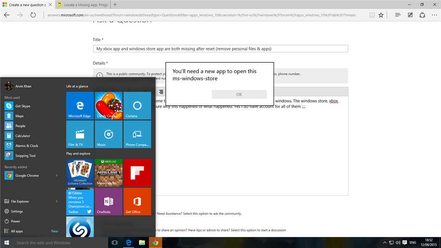Open People from Most used list
This screenshot has height=248, width=441.
31,126
